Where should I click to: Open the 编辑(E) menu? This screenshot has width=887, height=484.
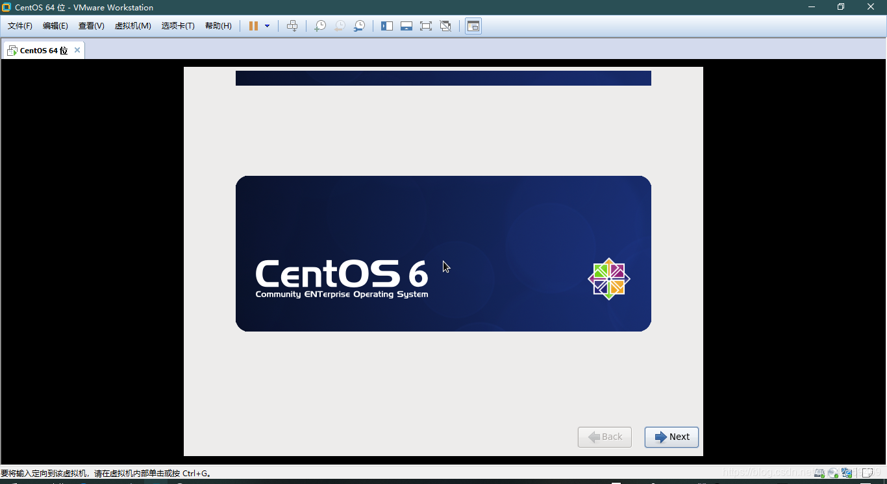[x=55, y=26]
